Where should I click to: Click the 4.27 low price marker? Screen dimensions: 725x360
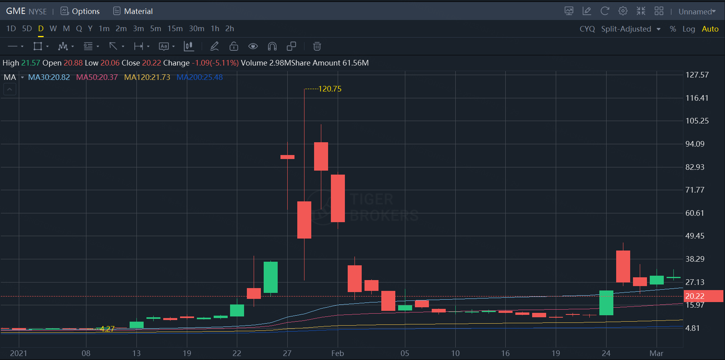click(x=107, y=329)
